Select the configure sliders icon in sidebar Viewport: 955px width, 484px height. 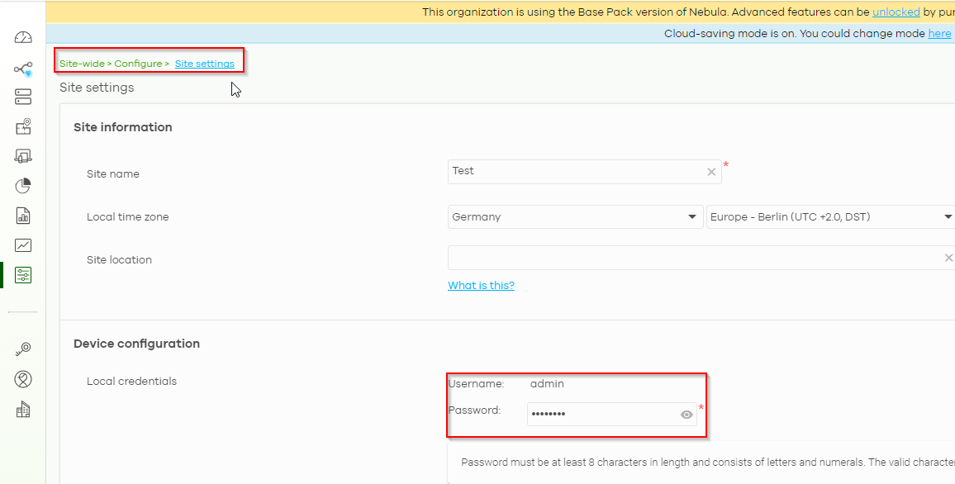pos(23,275)
